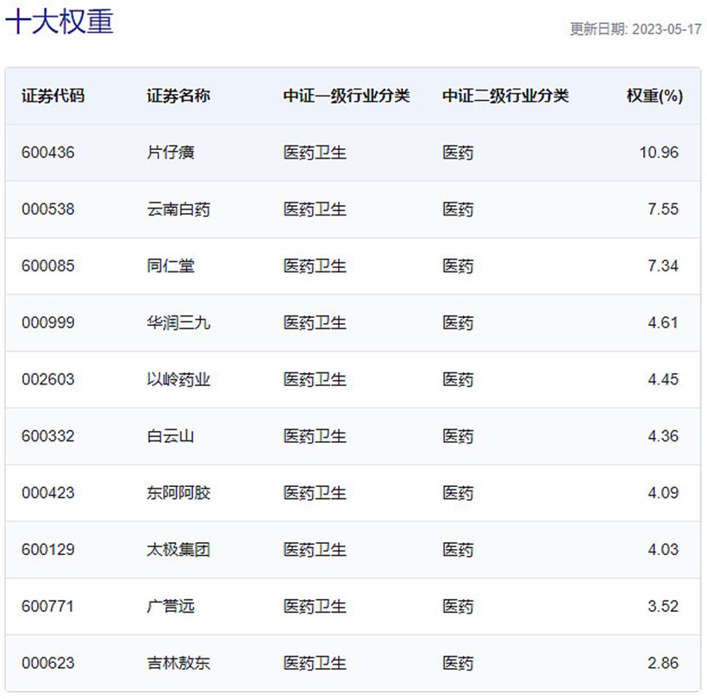
Task: Click the 权重(%) column header
Action: pos(654,96)
